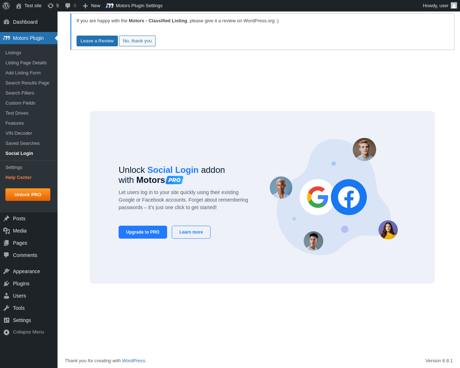The height and width of the screenshot is (368, 460).
Task: Click the PRO badge next to Motors
Action: [175, 180]
